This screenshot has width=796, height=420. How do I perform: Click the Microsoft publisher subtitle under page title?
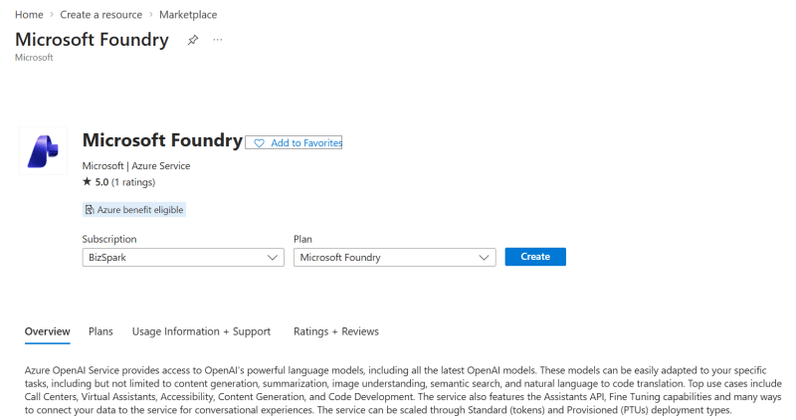34,58
